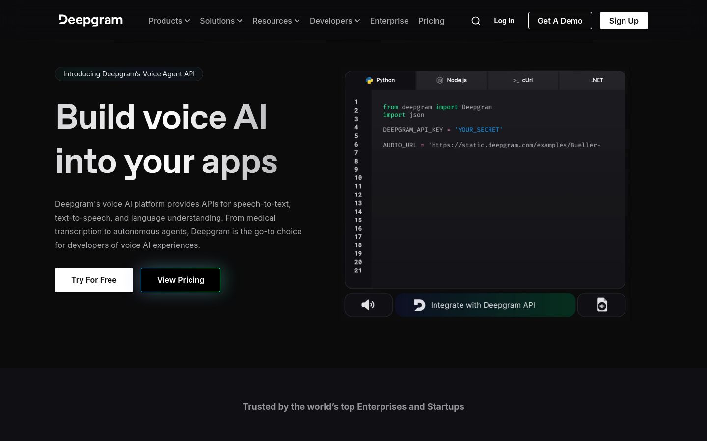Click the 'from deepgram import Deepgram' line
707x441 pixels.
click(437, 107)
